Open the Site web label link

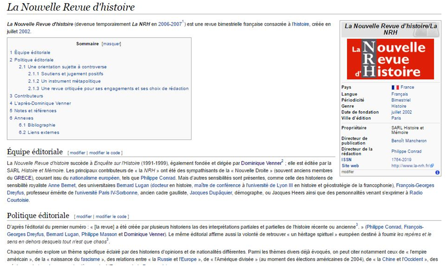click(350, 166)
